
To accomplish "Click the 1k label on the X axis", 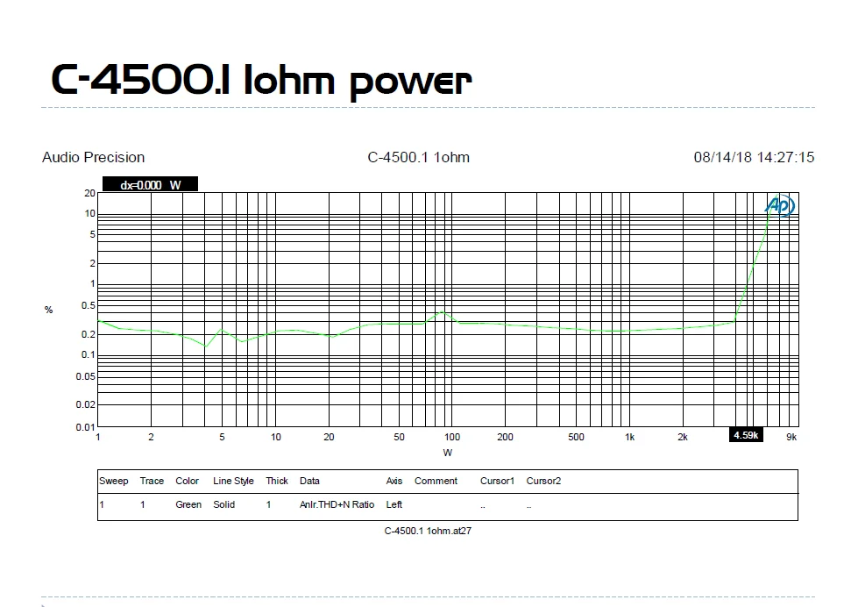I will 629,437.
